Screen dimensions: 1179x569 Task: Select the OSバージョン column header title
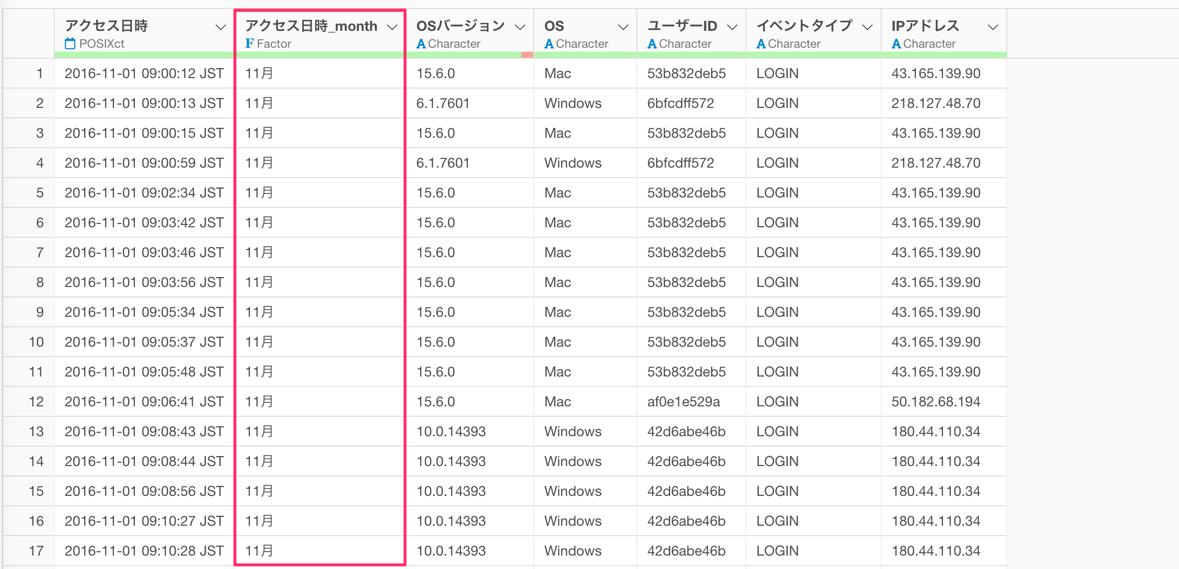point(461,26)
